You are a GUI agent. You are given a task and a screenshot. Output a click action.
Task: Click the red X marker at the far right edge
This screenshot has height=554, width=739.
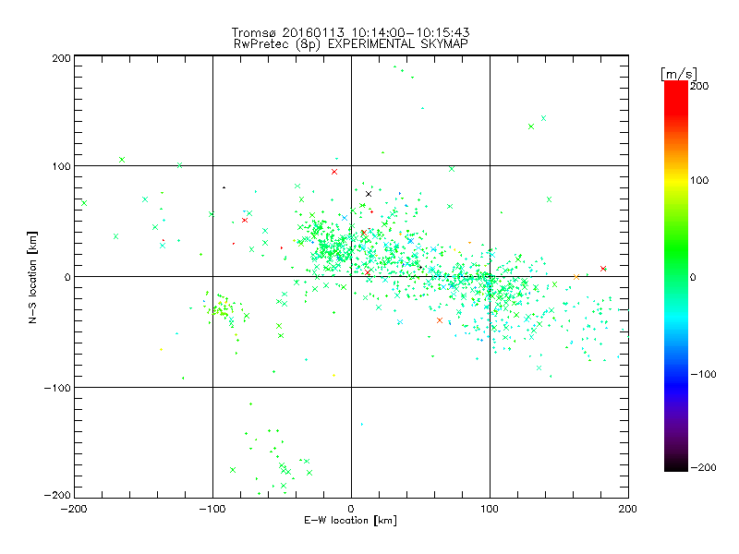click(x=603, y=269)
